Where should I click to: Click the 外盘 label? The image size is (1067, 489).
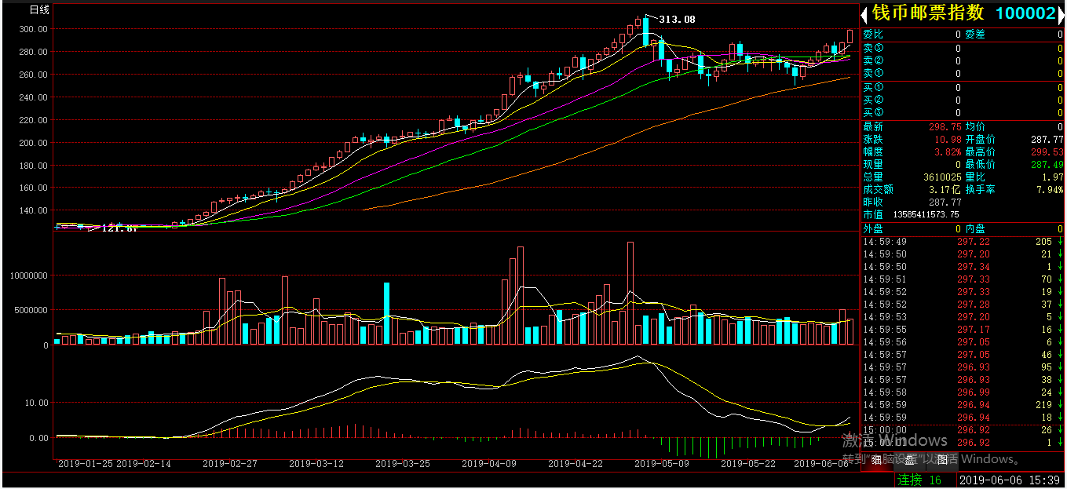[873, 228]
